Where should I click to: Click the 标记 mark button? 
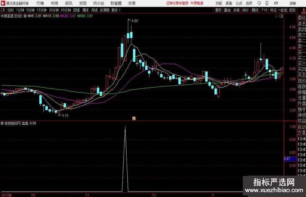pos(273,10)
